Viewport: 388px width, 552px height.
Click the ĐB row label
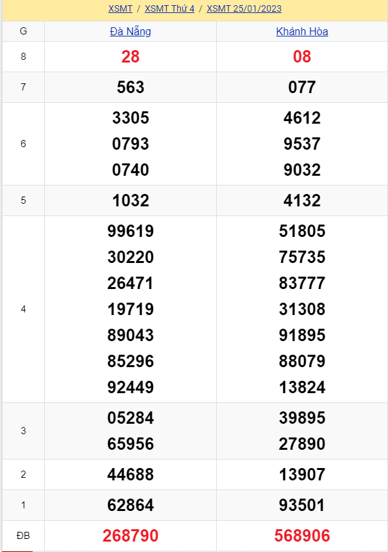tap(23, 536)
